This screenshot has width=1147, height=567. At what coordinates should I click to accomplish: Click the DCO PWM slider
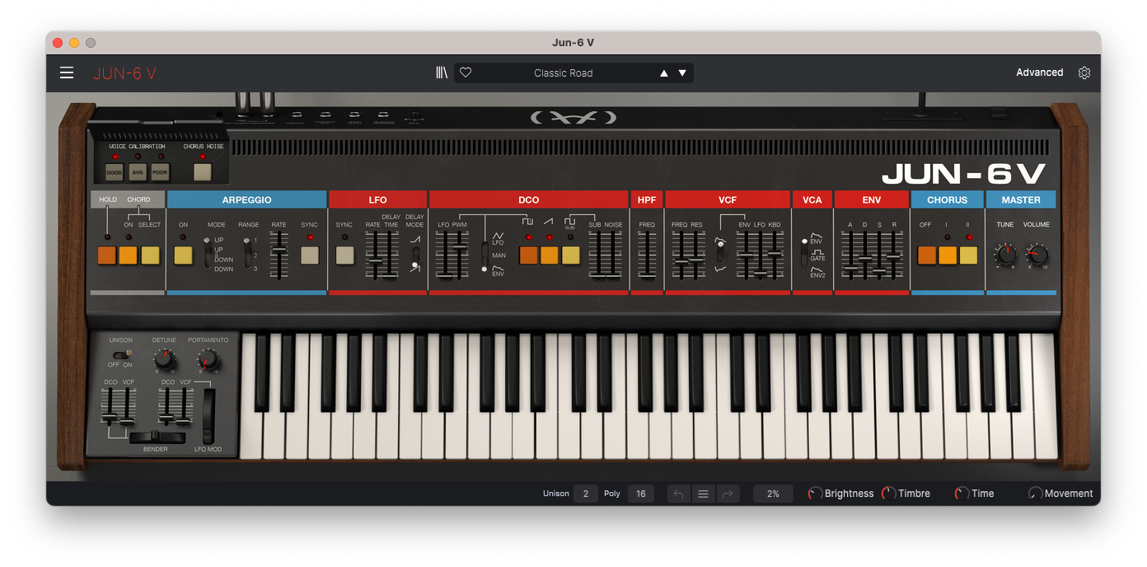tap(460, 255)
